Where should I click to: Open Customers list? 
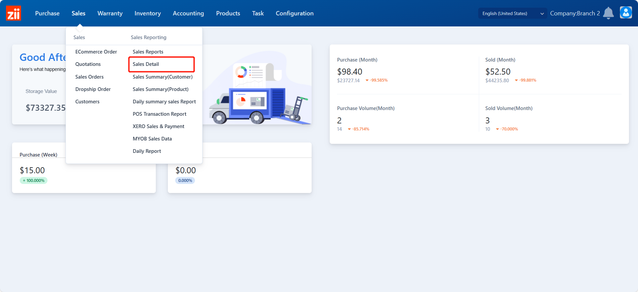click(x=87, y=102)
